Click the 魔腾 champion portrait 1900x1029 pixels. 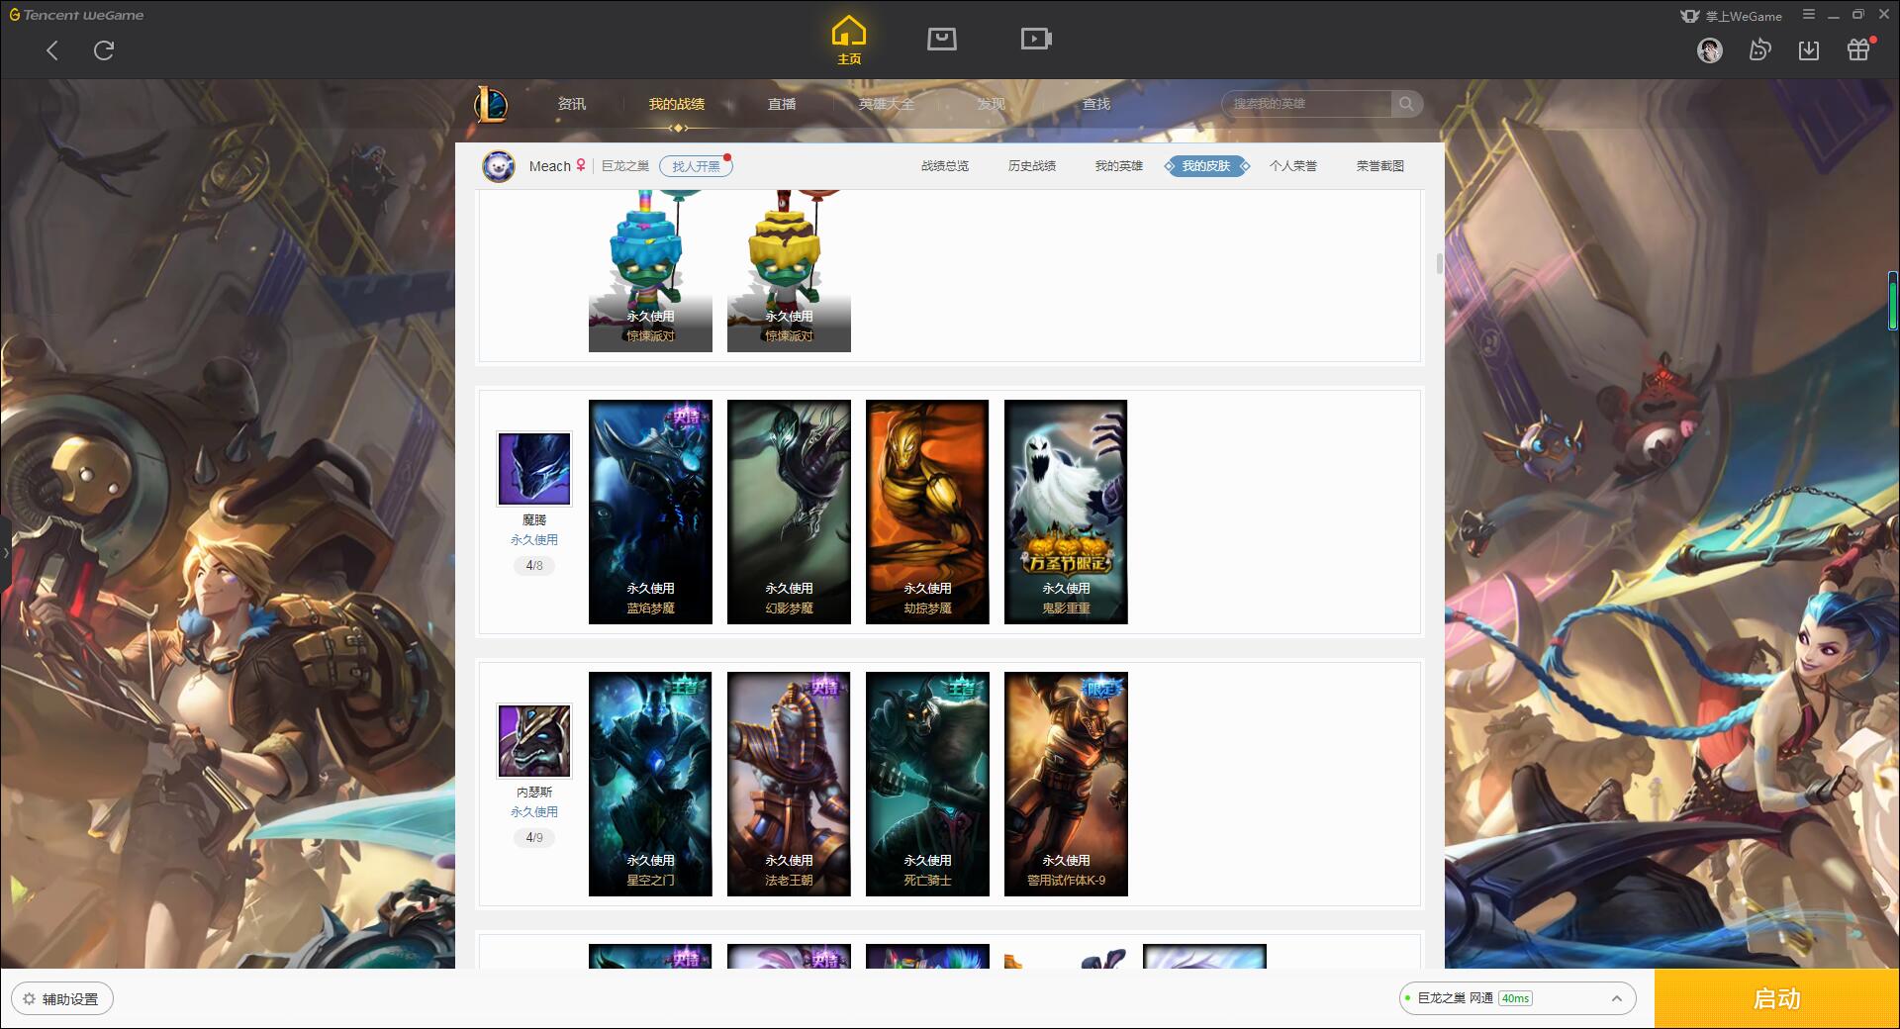[x=534, y=468]
